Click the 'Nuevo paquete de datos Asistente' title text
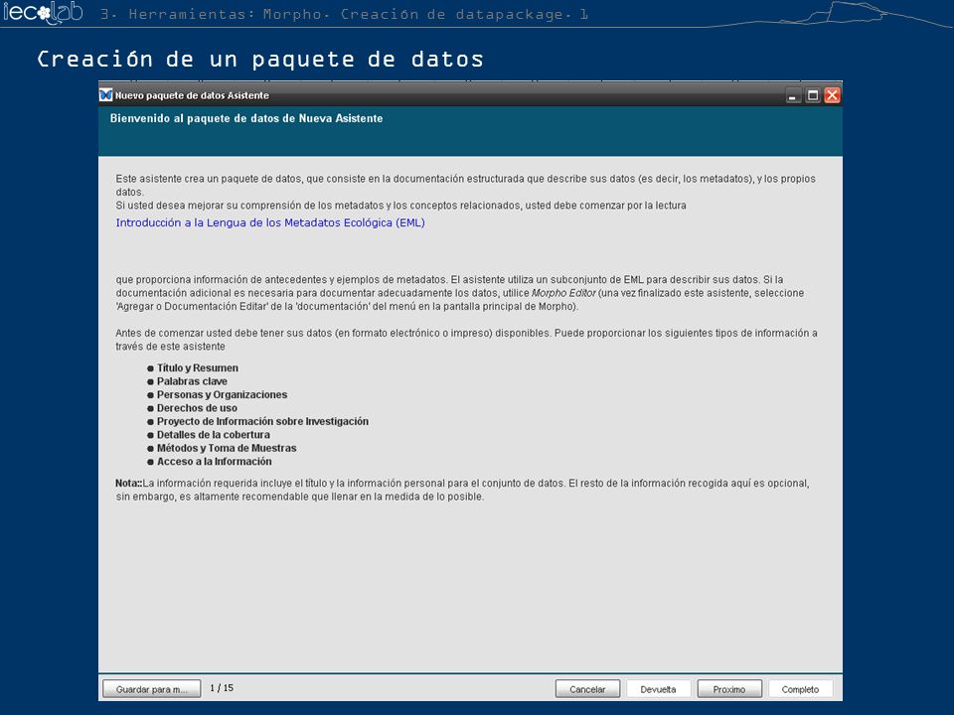Image resolution: width=954 pixels, height=715 pixels. tap(192, 95)
